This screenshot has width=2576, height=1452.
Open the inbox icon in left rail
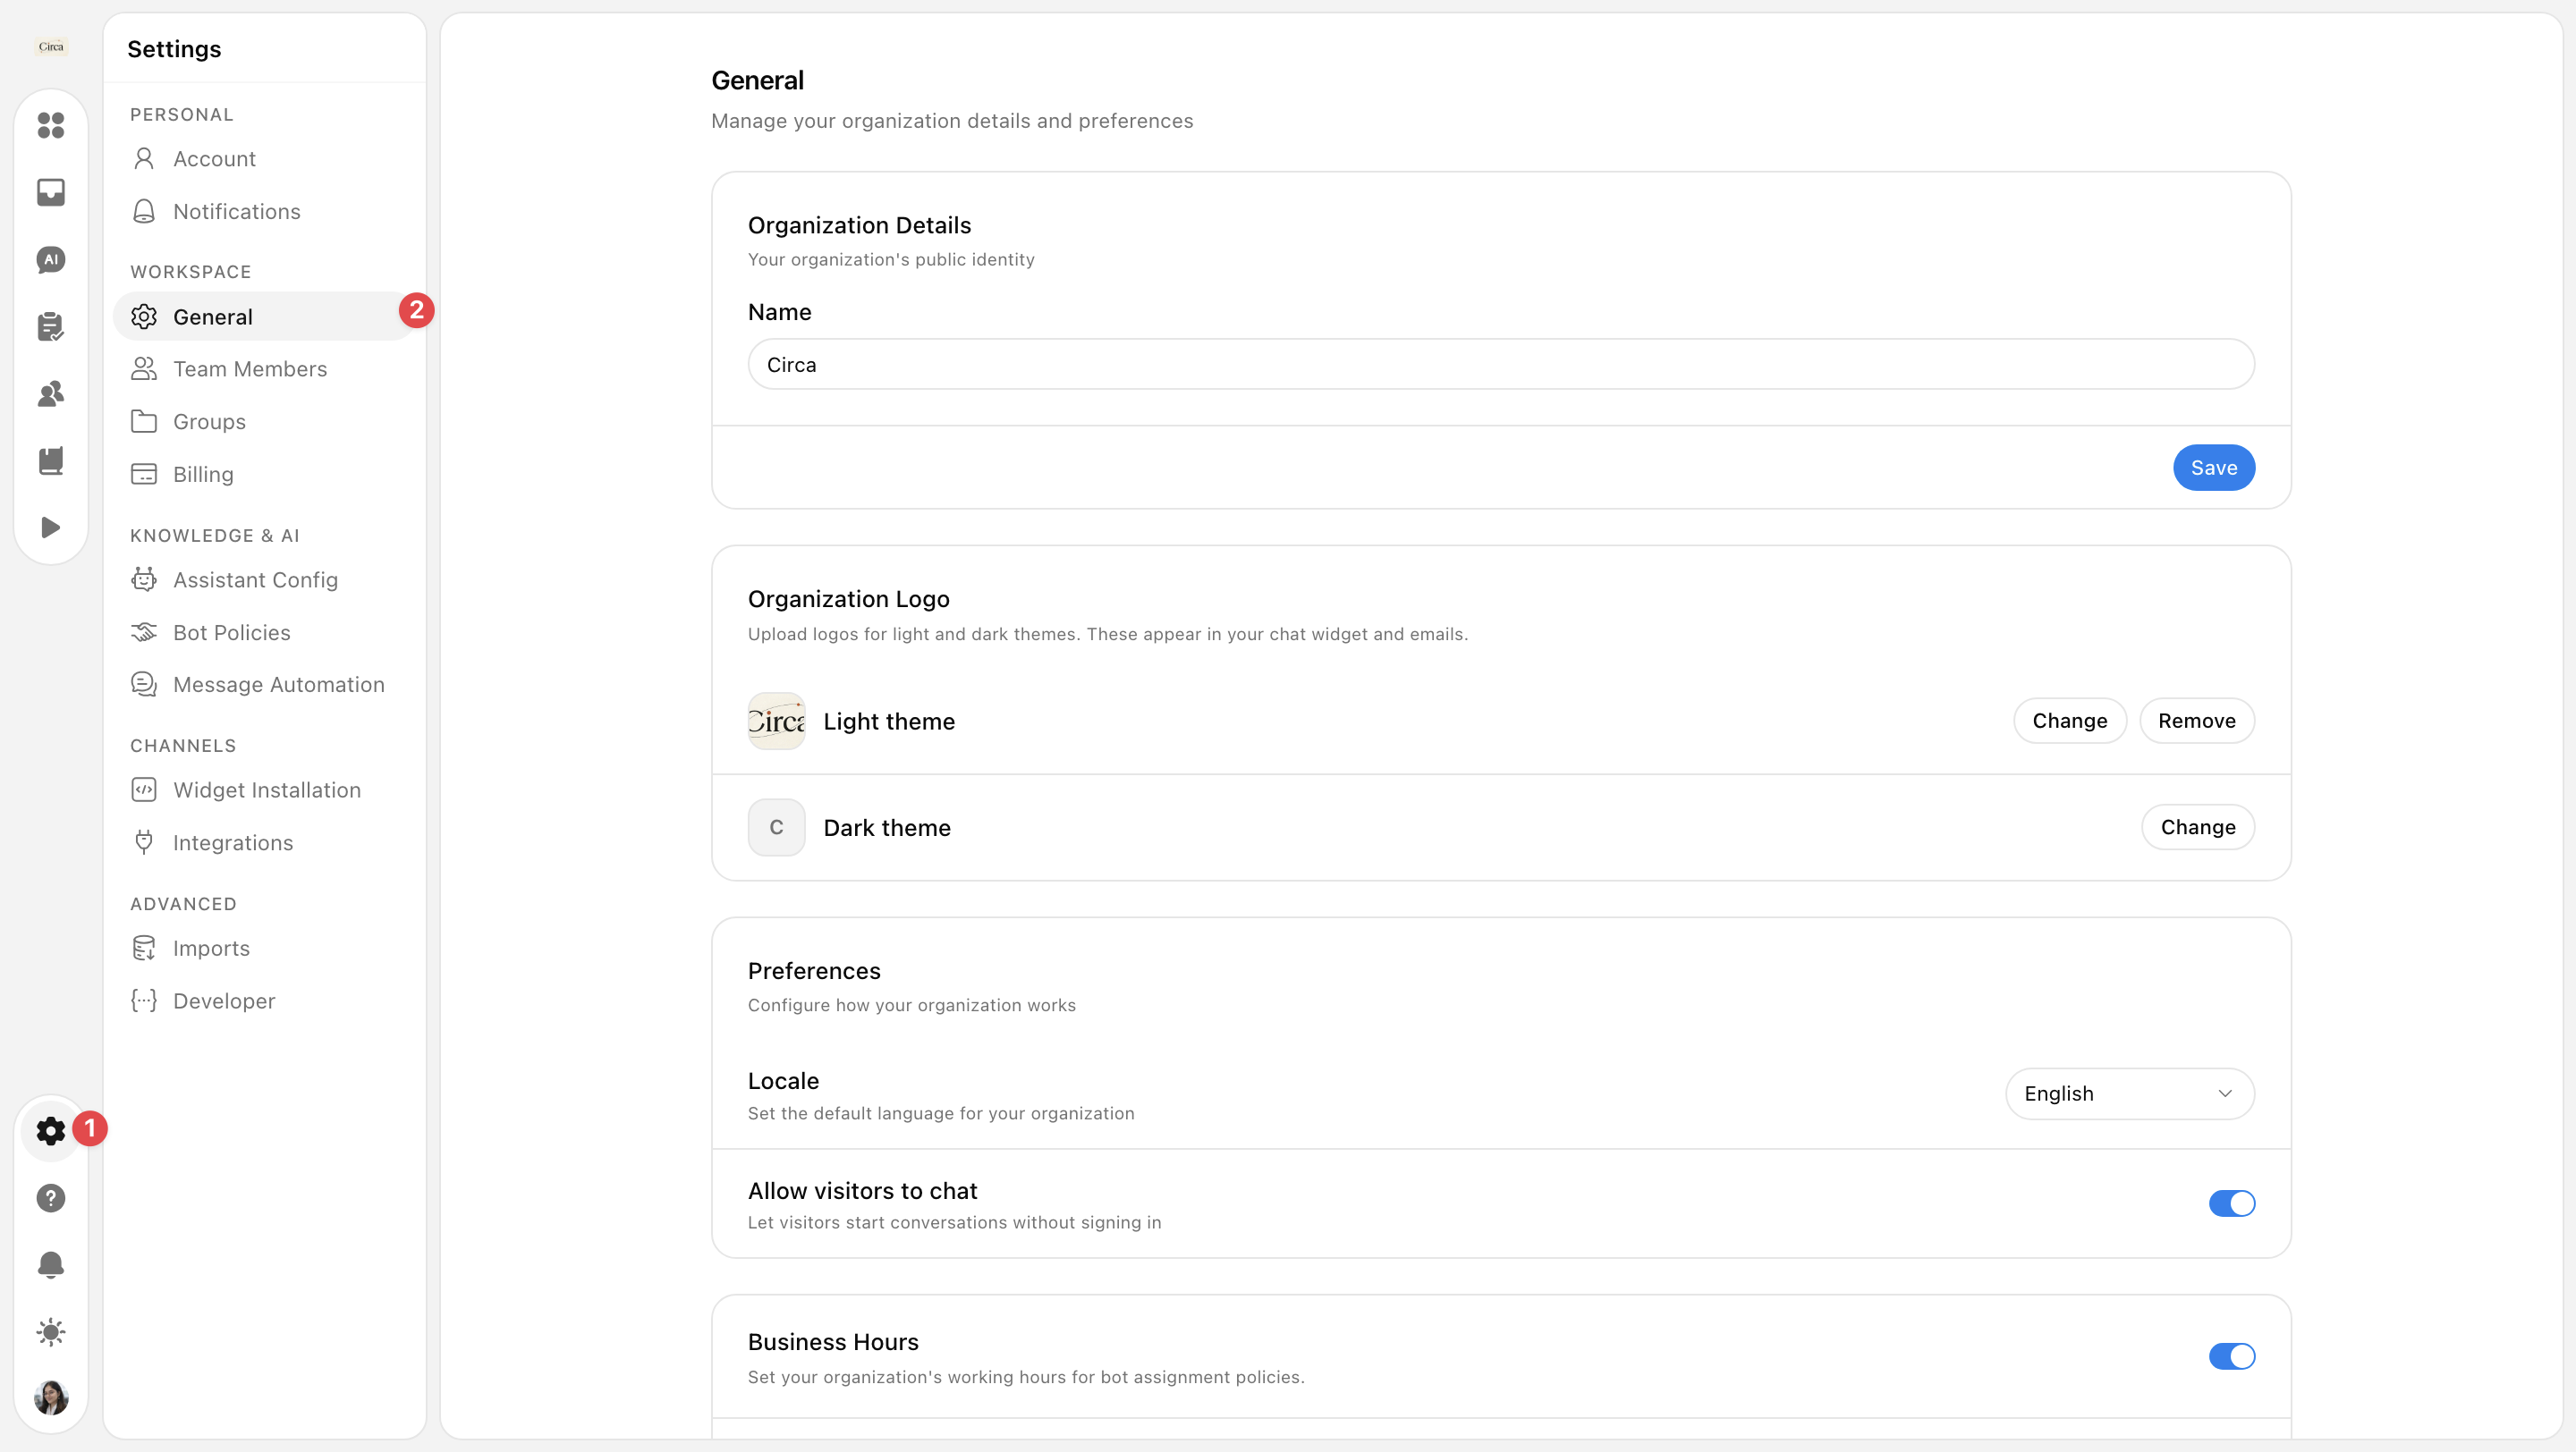coord(51,192)
